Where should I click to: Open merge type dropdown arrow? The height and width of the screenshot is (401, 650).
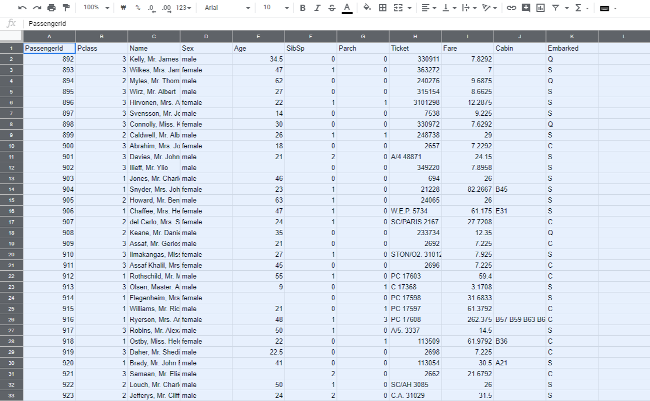(x=410, y=8)
